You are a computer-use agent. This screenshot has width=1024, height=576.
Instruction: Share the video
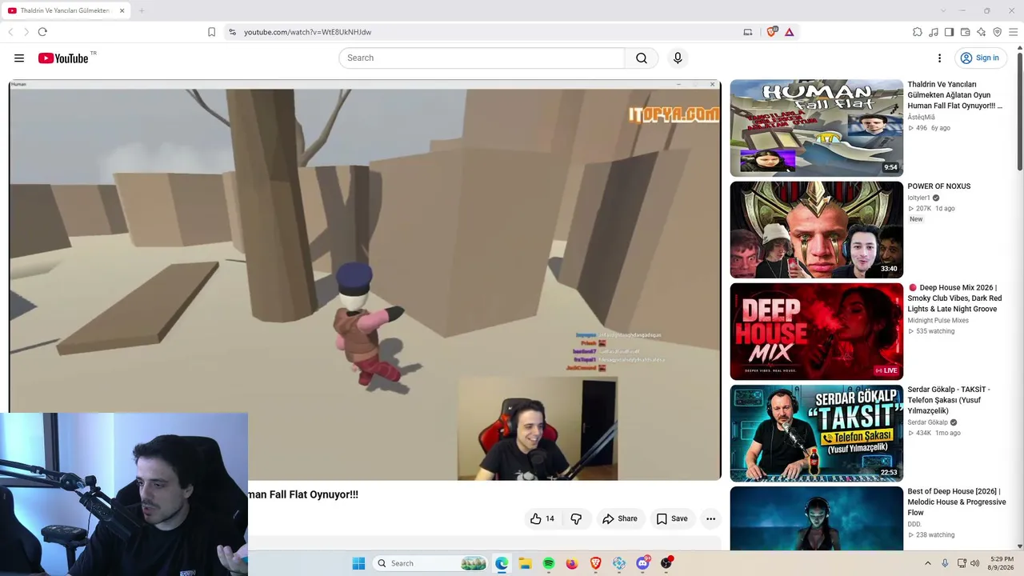[x=620, y=518]
